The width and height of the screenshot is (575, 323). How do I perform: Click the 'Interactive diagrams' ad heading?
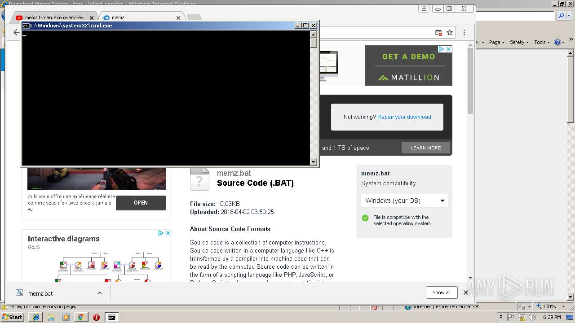pyautogui.click(x=64, y=239)
